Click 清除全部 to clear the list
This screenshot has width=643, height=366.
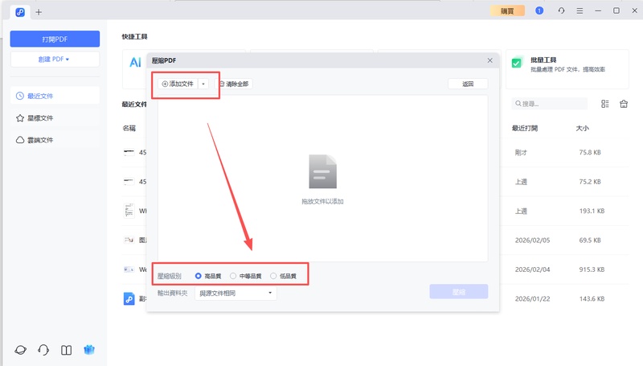coord(234,84)
